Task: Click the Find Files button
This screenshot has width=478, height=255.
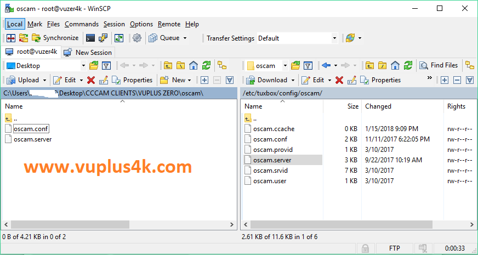Action: (439, 65)
